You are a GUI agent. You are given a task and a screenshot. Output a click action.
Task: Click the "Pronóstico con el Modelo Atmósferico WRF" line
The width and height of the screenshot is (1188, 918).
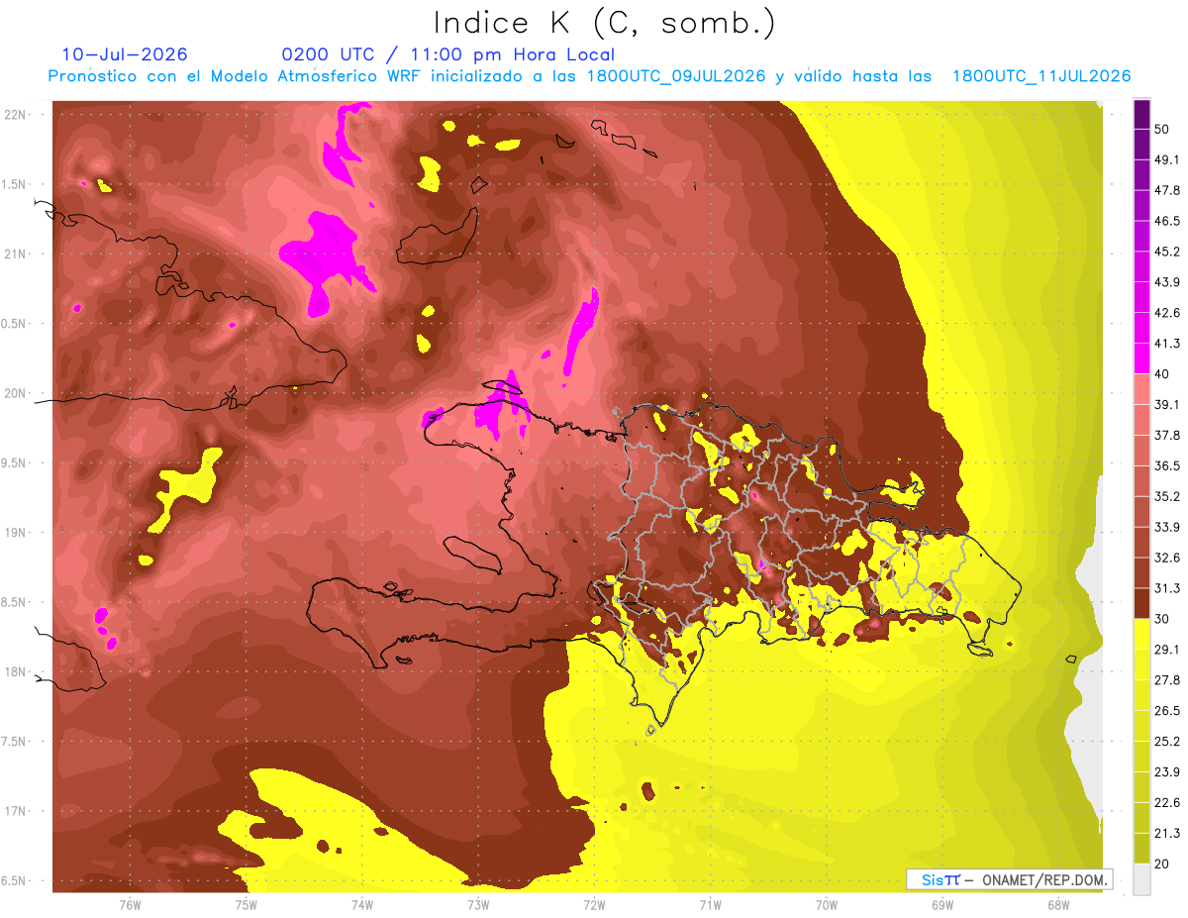tap(589, 76)
